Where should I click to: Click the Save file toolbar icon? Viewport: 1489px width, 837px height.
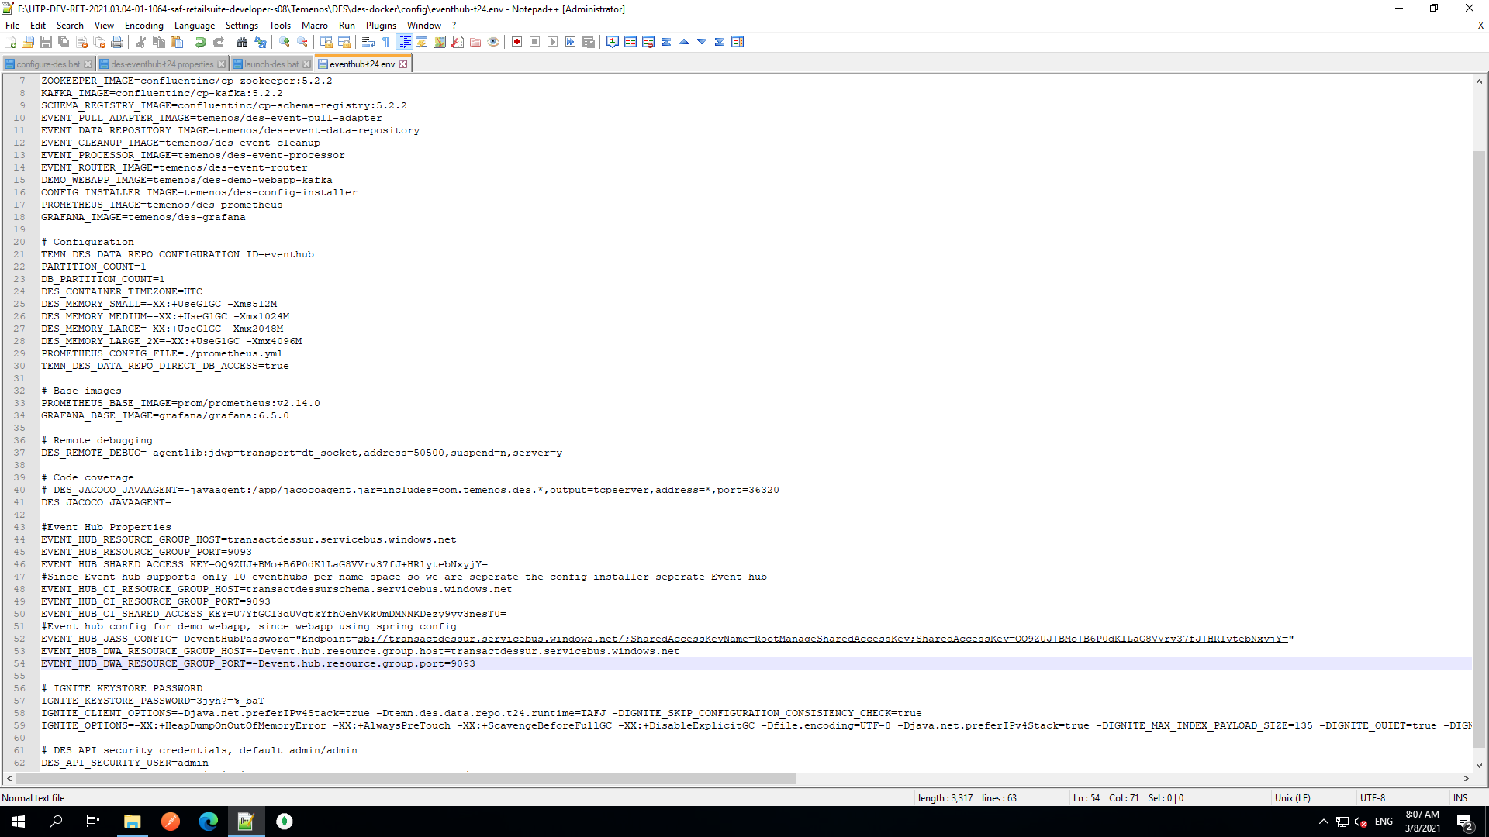pos(46,42)
